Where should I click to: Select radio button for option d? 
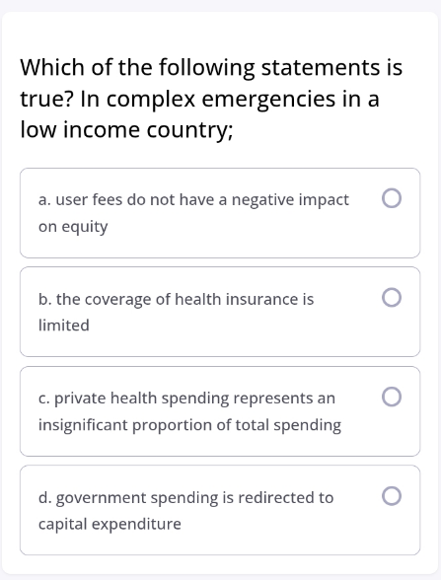pos(392,496)
